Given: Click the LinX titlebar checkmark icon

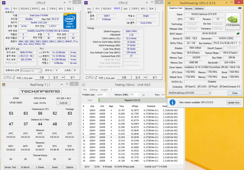Looking at the screenshot, I should coord(83,85).
